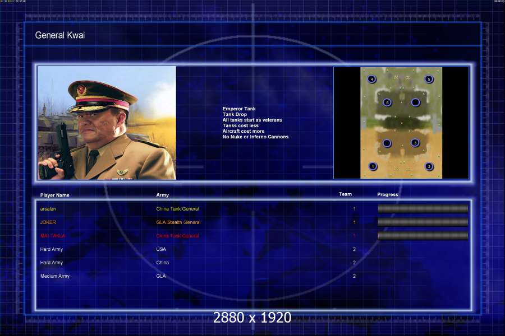Click team number in arsalan's row
The width and height of the screenshot is (505, 336).
tap(354, 209)
